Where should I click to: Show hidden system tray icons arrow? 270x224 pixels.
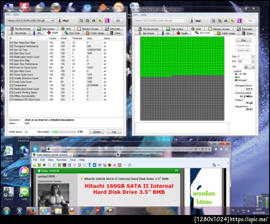click(238, 211)
